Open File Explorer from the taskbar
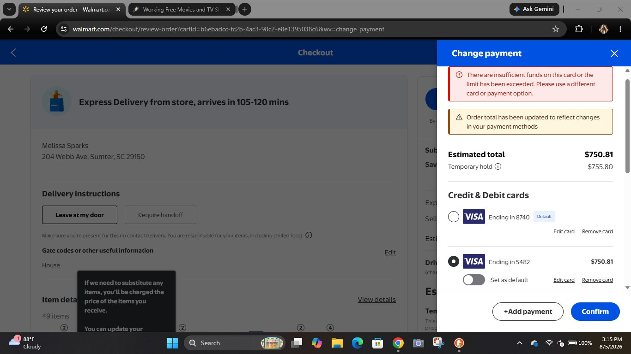The image size is (631, 354). 337,343
